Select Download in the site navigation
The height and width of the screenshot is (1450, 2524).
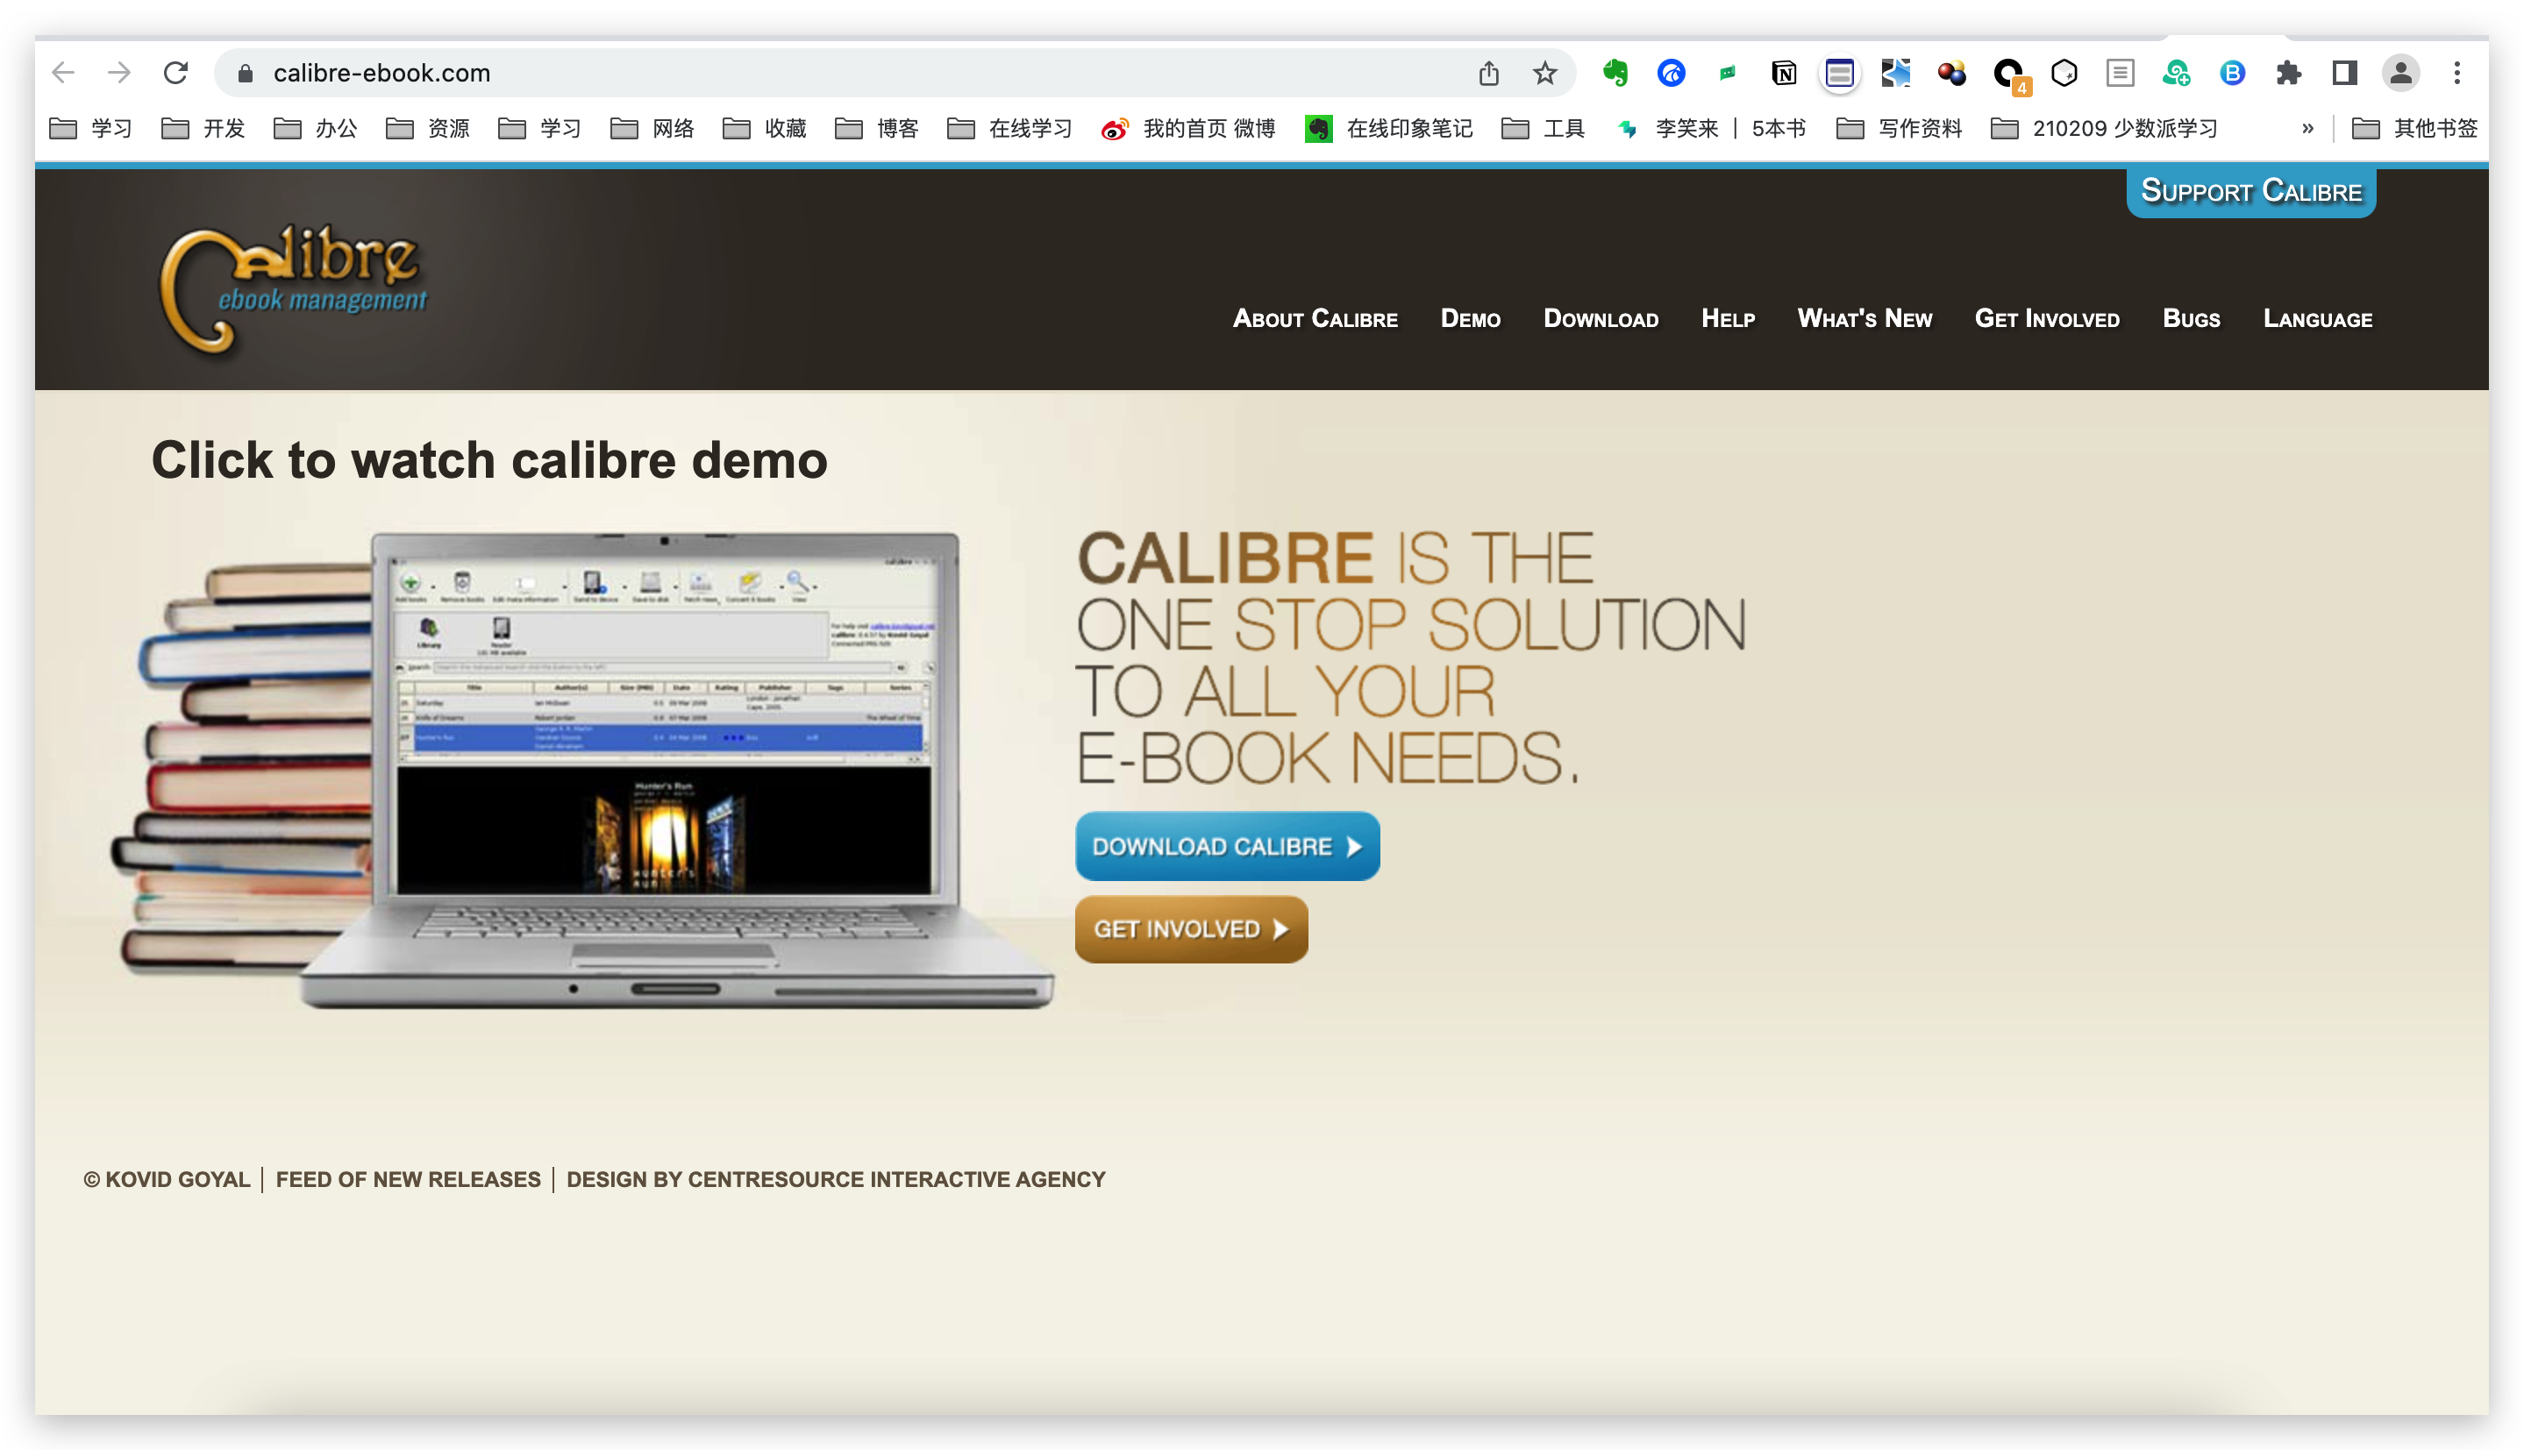[1601, 319]
